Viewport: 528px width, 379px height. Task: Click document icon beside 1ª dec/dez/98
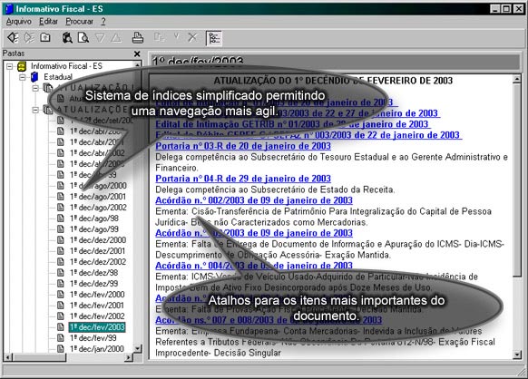coord(60,272)
